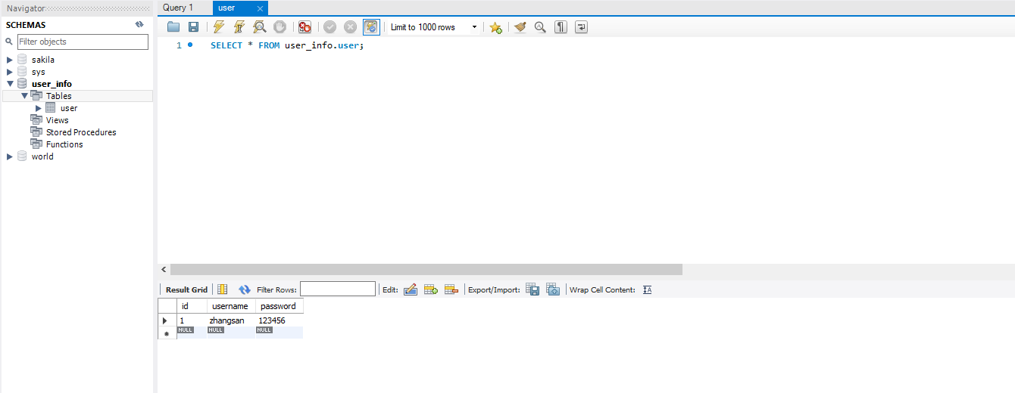Select the sys schema
Image resolution: width=1015 pixels, height=393 pixels.
point(38,72)
